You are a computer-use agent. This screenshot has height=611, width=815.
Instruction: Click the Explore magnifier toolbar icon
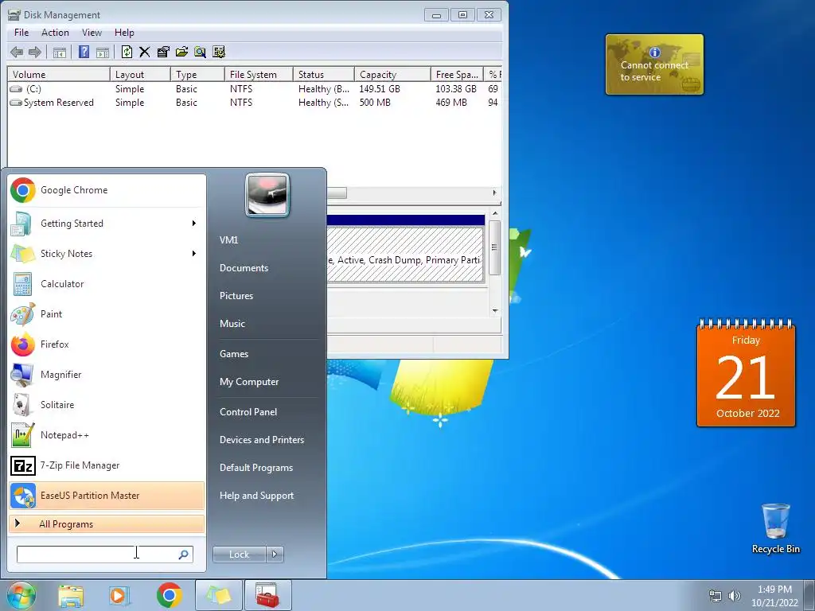pos(200,52)
